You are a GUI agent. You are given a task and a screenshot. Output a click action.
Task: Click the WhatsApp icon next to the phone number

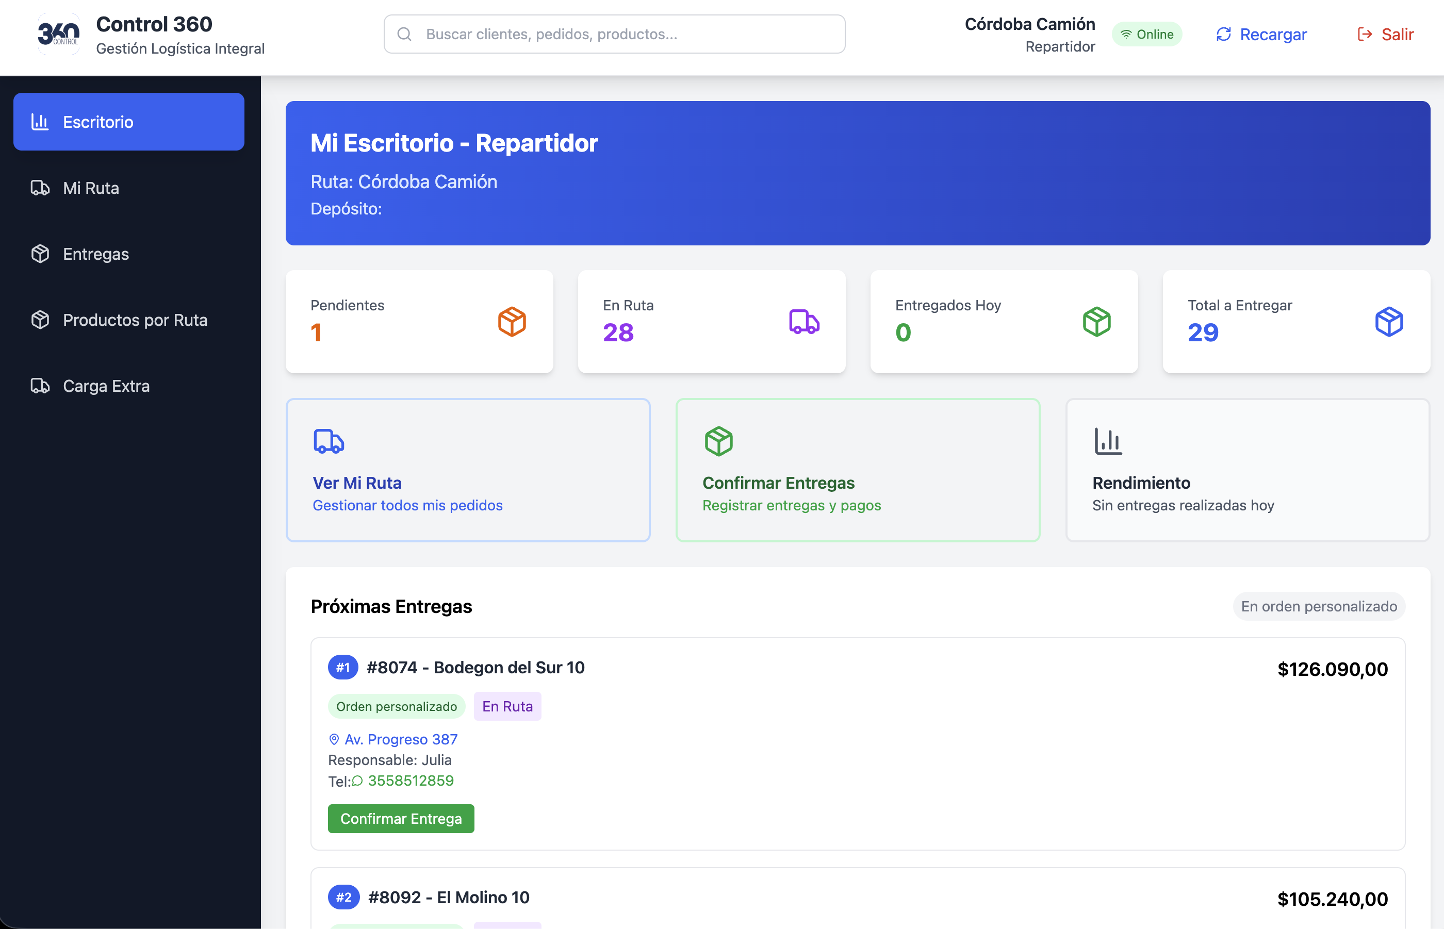(x=357, y=781)
